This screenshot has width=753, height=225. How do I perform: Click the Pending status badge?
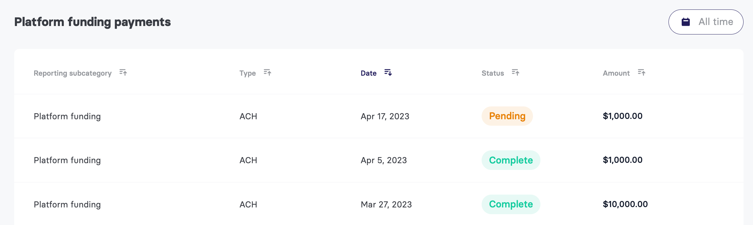[507, 116]
